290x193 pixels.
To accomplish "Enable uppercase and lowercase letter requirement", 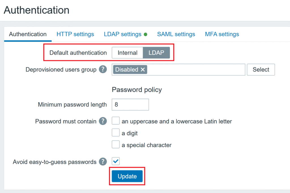I will coord(116,121).
